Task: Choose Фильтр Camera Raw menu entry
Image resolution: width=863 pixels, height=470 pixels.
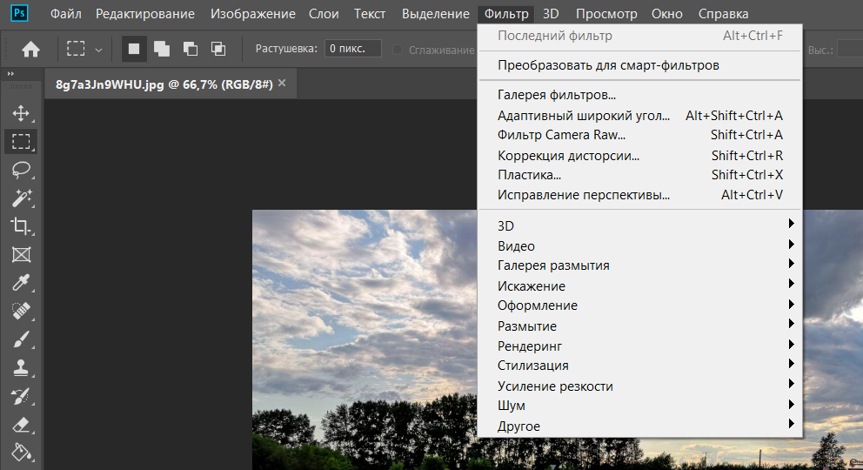Action: pos(561,135)
